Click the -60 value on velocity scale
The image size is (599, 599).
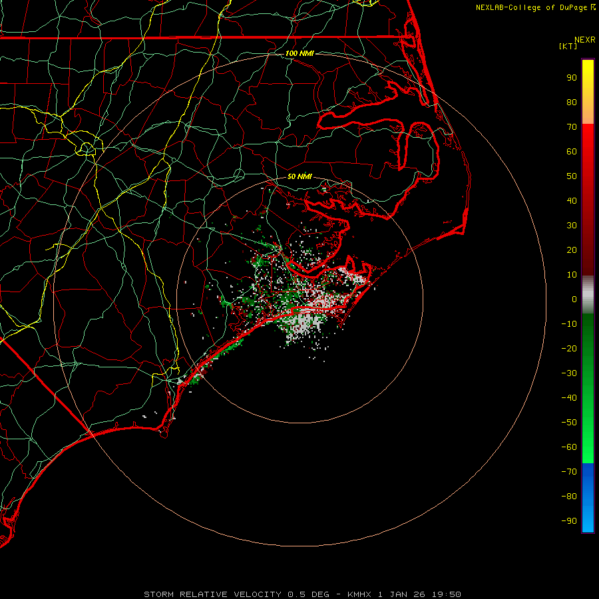tap(569, 447)
